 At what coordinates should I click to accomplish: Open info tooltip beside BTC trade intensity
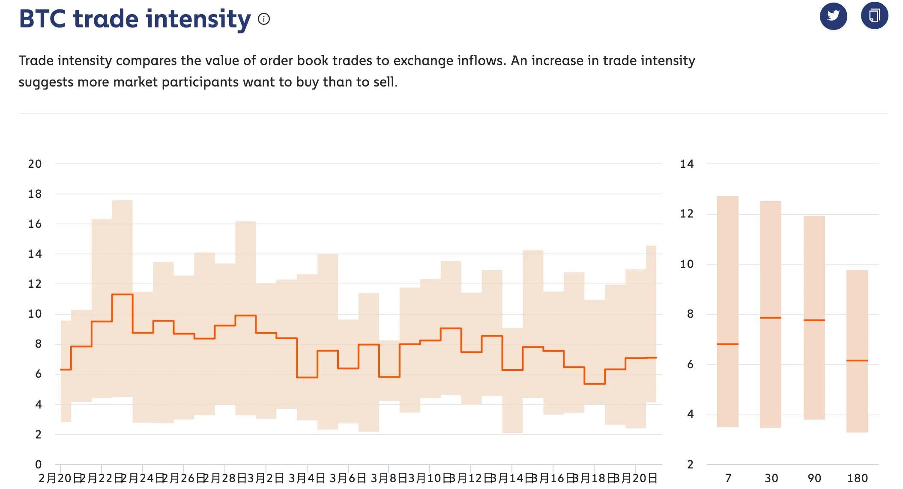(264, 19)
